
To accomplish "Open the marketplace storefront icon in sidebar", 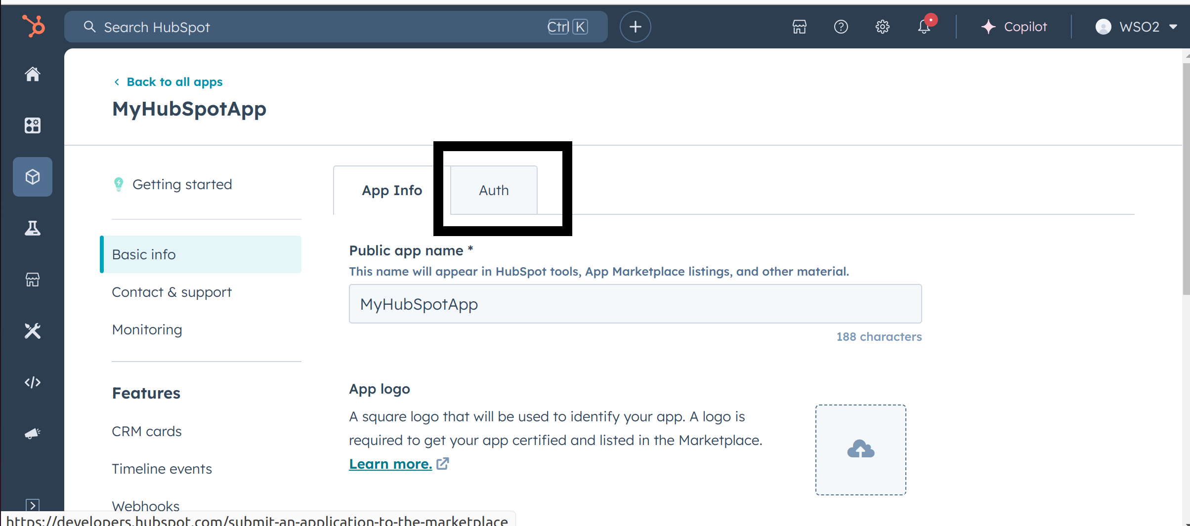I will point(33,280).
